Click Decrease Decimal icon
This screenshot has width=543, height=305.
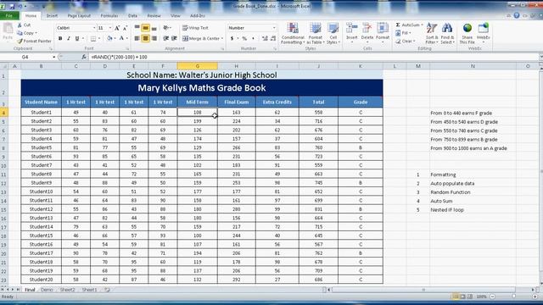273,38
